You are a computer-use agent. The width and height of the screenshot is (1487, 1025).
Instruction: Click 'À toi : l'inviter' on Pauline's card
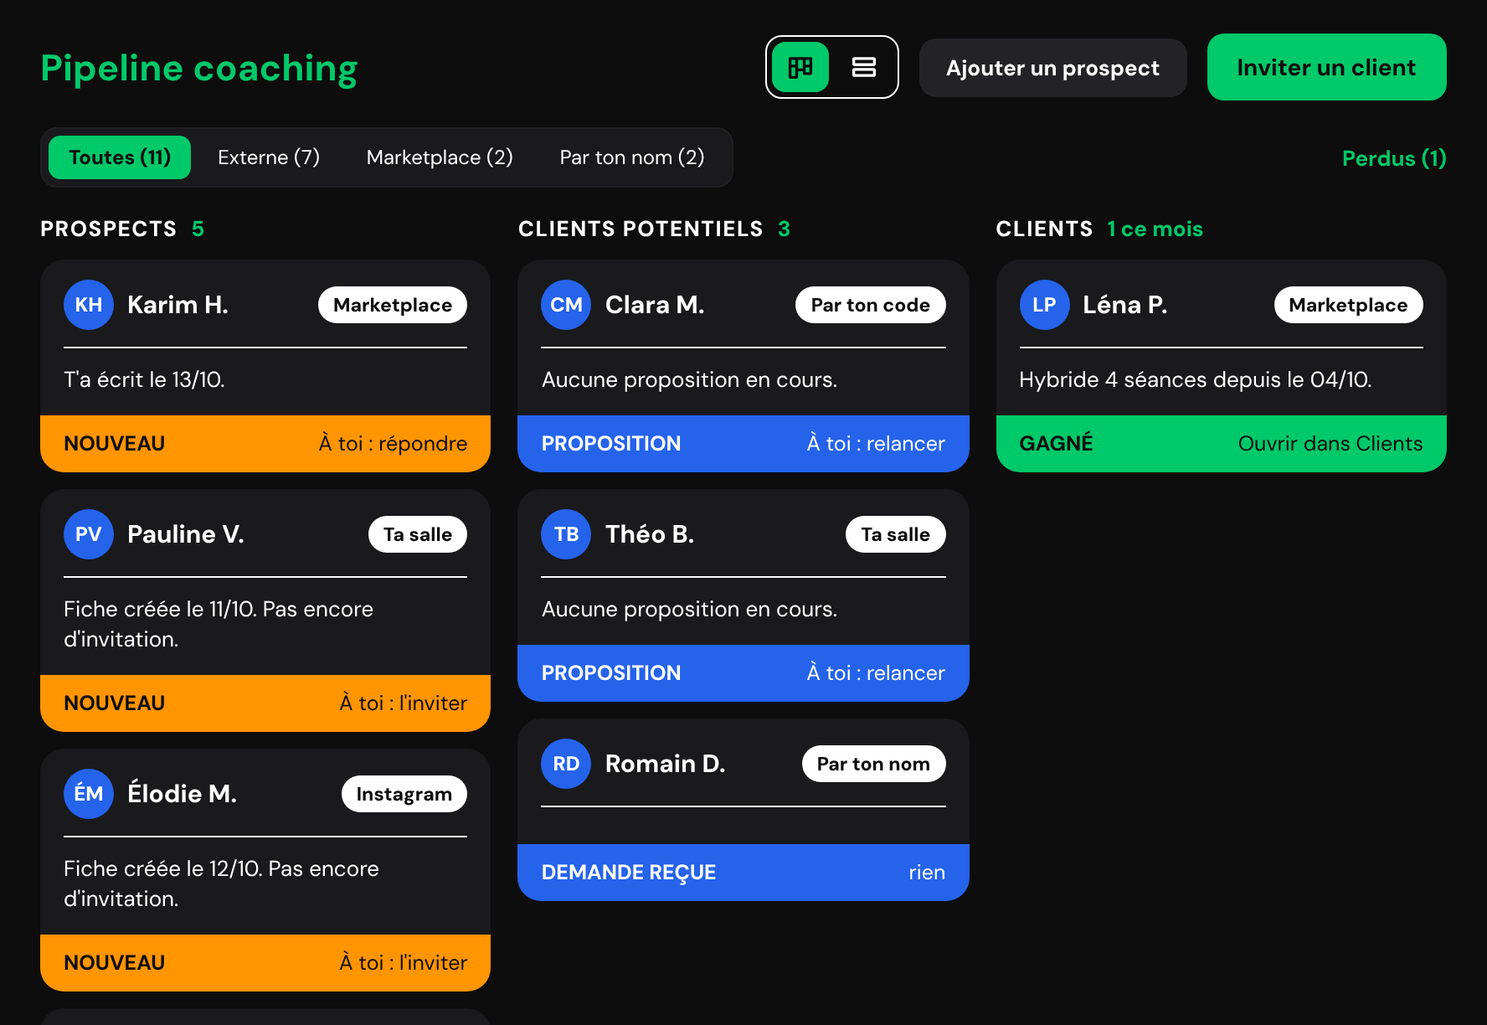[x=404, y=703]
